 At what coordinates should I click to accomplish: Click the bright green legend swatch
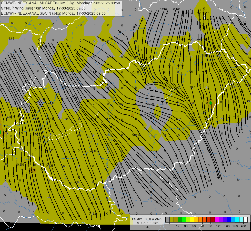[x=184, y=219]
